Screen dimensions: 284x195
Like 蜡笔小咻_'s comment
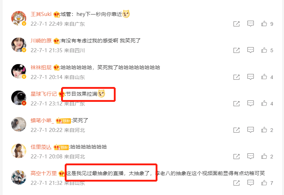[x=264, y=130]
